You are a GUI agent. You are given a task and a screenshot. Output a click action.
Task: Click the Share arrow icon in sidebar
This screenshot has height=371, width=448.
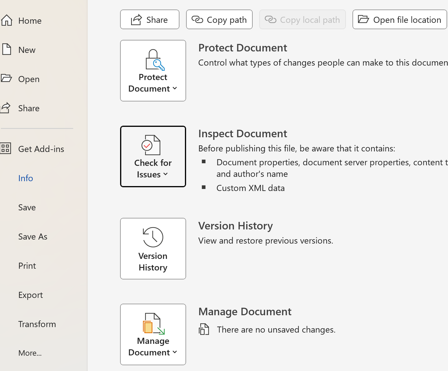[x=6, y=108]
